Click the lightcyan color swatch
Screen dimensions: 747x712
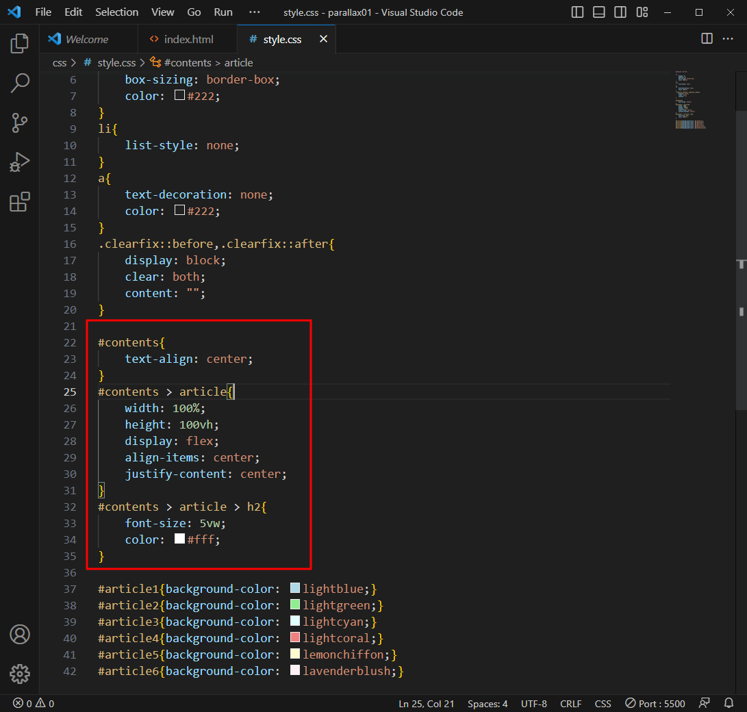coord(295,621)
